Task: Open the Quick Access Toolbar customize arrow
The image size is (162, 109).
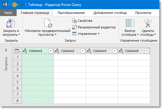Action: 22,5
